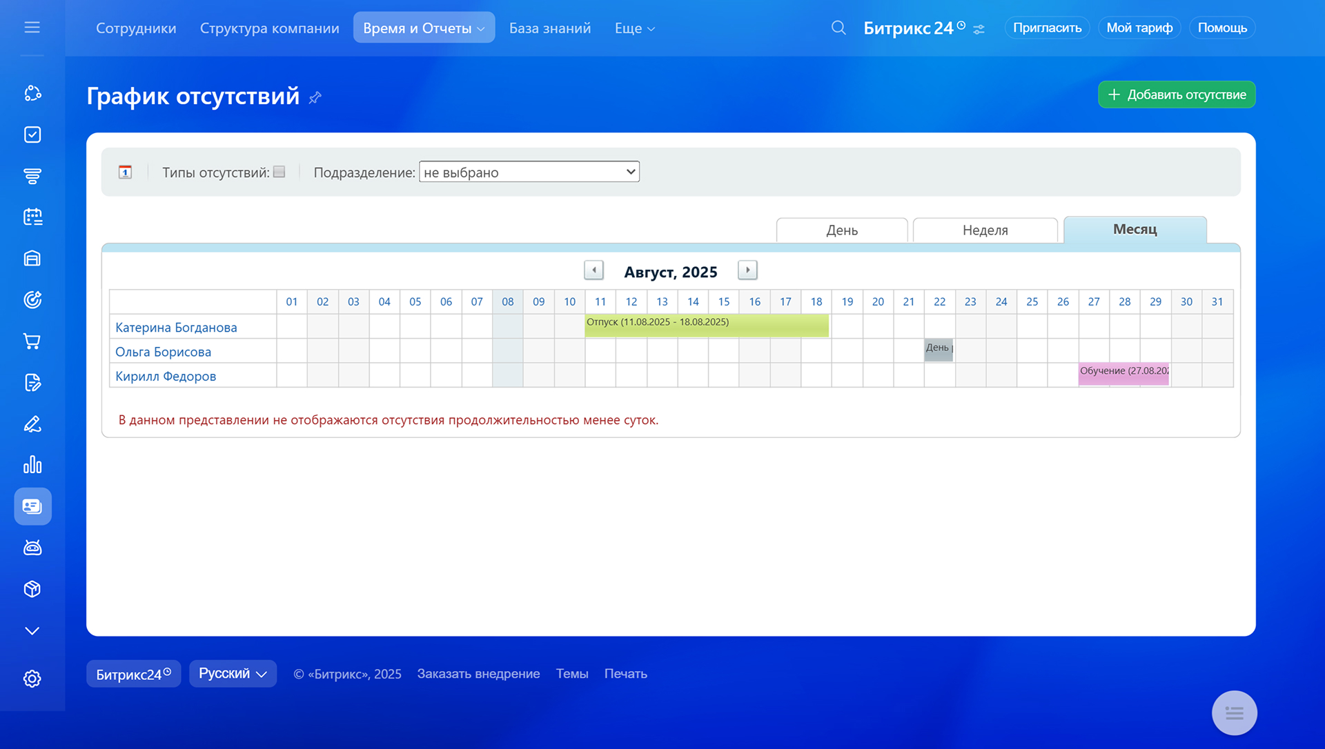Screen dimensions: 1325x749
Task: Open the floating chat list button
Action: [1234, 713]
